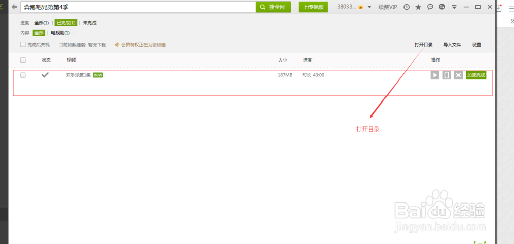Viewport: 514px width, 244px height.
Task: Click the VIP crown icon
Action: pos(361,7)
